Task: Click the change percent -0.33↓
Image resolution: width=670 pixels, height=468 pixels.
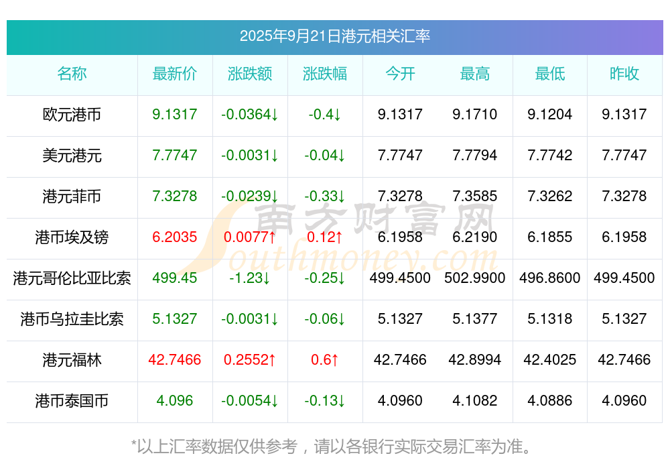Action: 325,196
